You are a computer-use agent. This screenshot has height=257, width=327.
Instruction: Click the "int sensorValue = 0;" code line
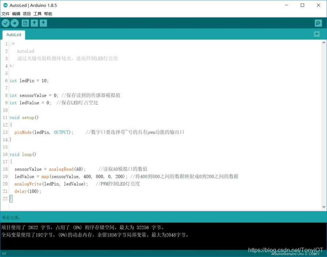pos(34,95)
